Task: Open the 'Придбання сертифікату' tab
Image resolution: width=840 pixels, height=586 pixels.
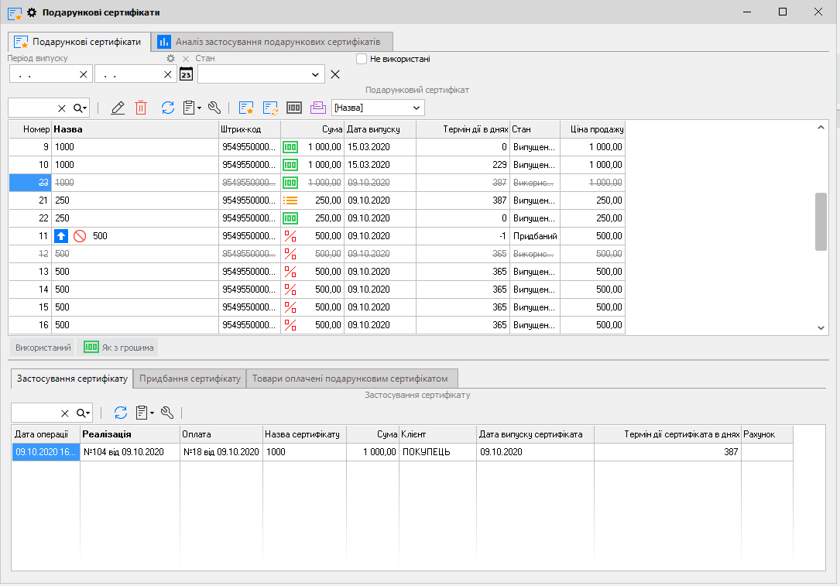Action: click(190, 378)
